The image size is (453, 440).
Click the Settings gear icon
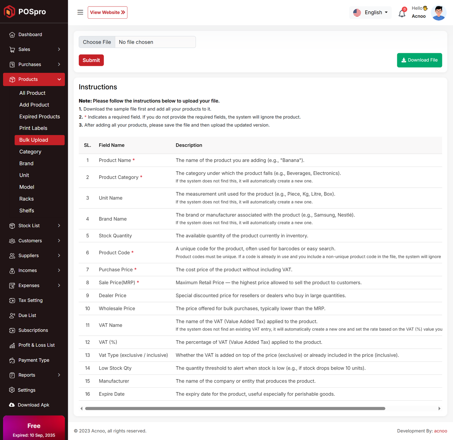point(12,390)
